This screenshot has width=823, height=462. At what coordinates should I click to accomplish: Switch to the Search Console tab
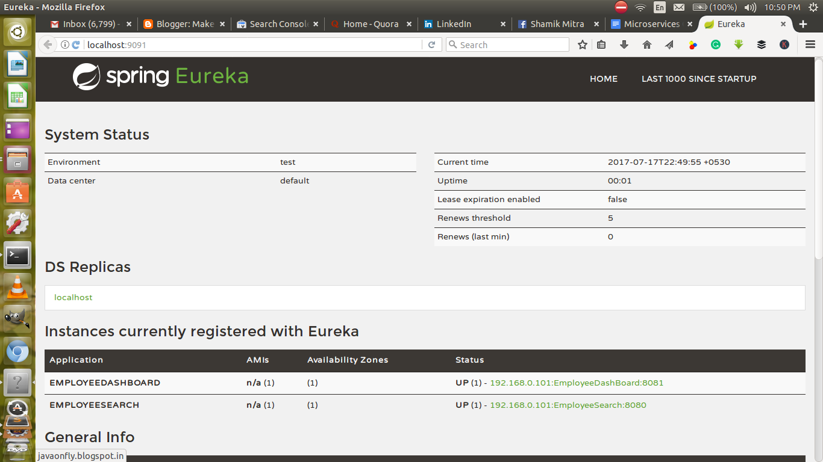tap(277, 24)
